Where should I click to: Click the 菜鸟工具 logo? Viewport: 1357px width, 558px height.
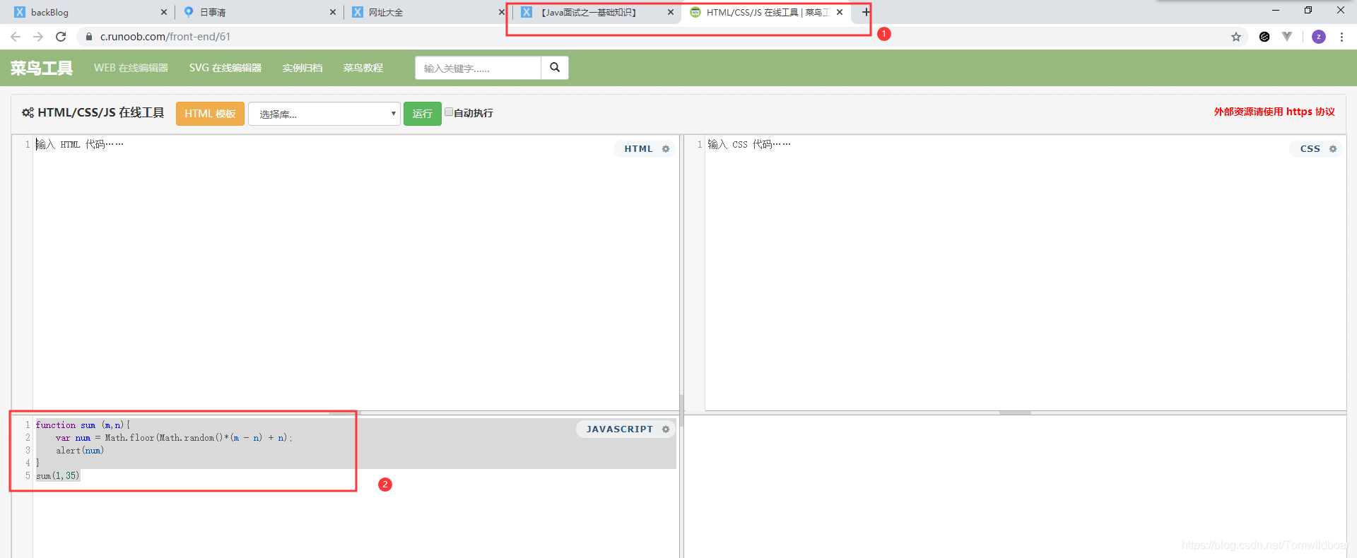click(x=41, y=68)
